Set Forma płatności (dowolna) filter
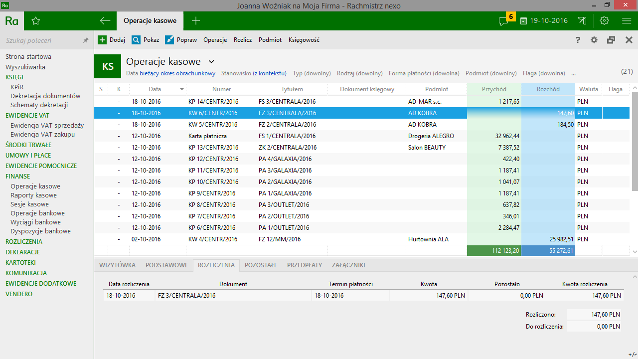Viewport: 638px width, 359px height. click(x=424, y=73)
